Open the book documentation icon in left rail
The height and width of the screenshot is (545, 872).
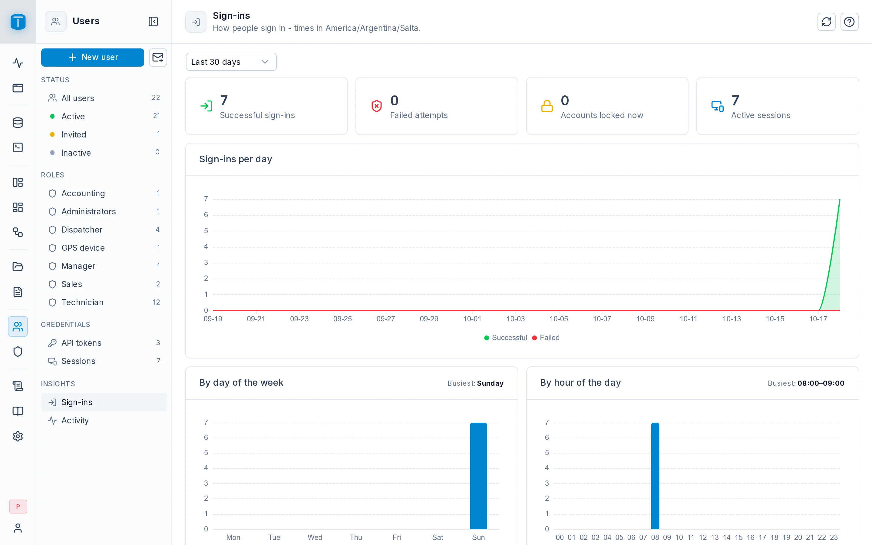18,411
